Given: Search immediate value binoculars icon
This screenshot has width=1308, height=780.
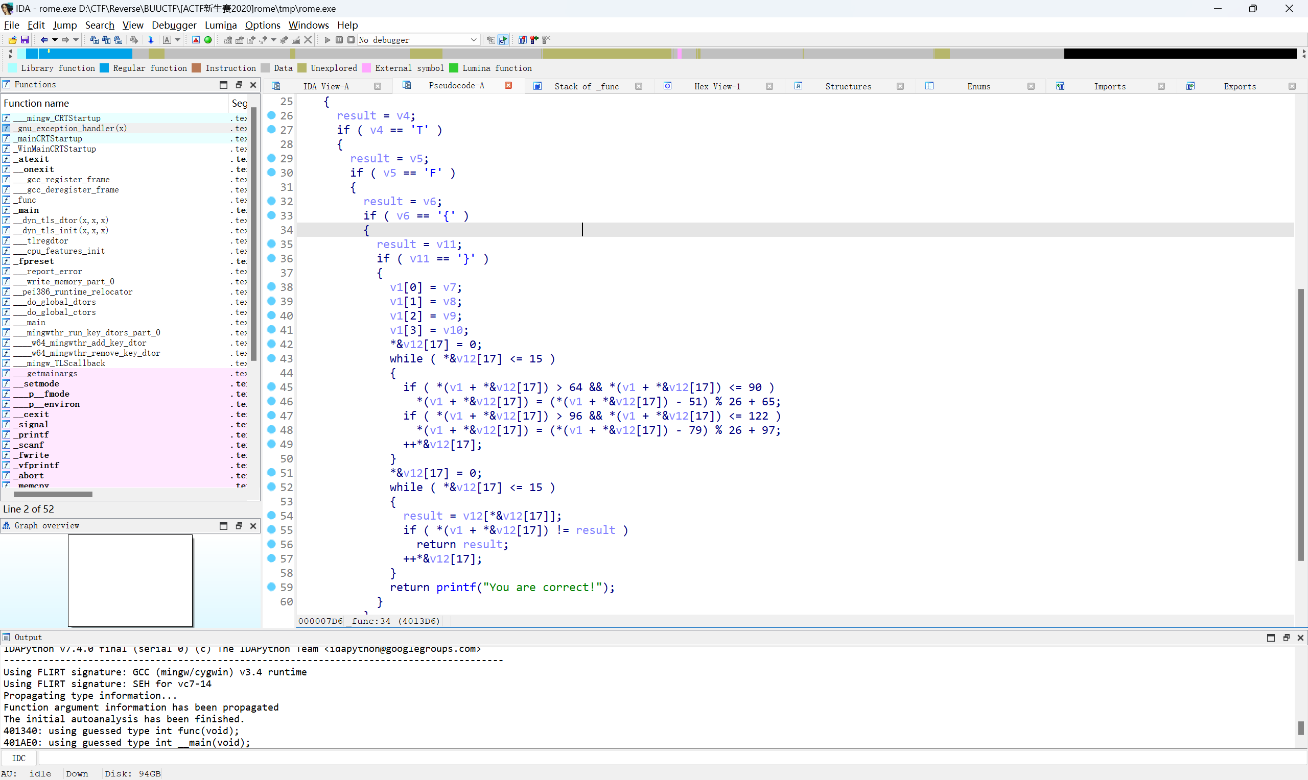Looking at the screenshot, I should click(x=94, y=40).
